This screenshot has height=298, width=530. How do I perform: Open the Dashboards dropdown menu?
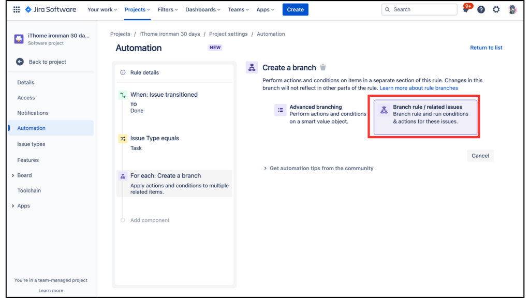pyautogui.click(x=203, y=9)
